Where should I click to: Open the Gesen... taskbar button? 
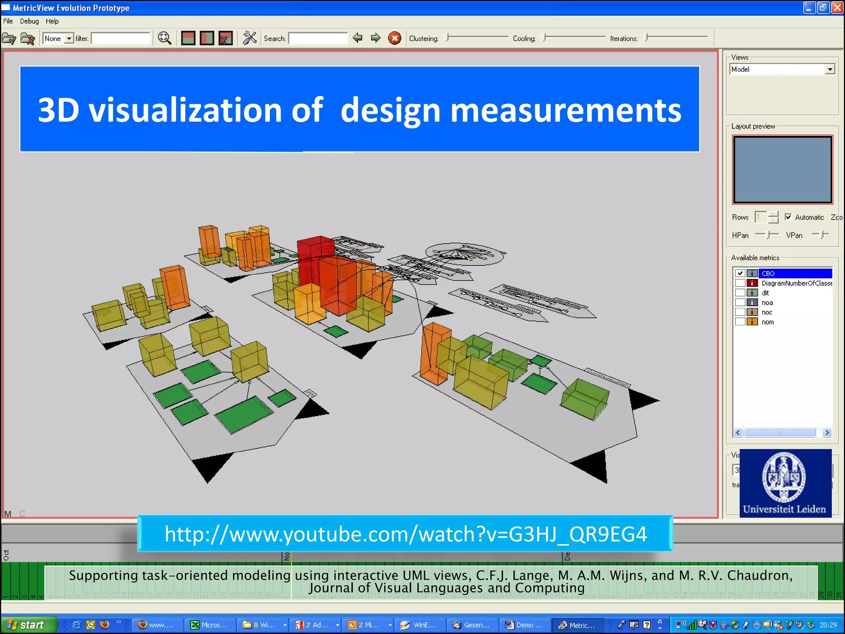[x=472, y=625]
